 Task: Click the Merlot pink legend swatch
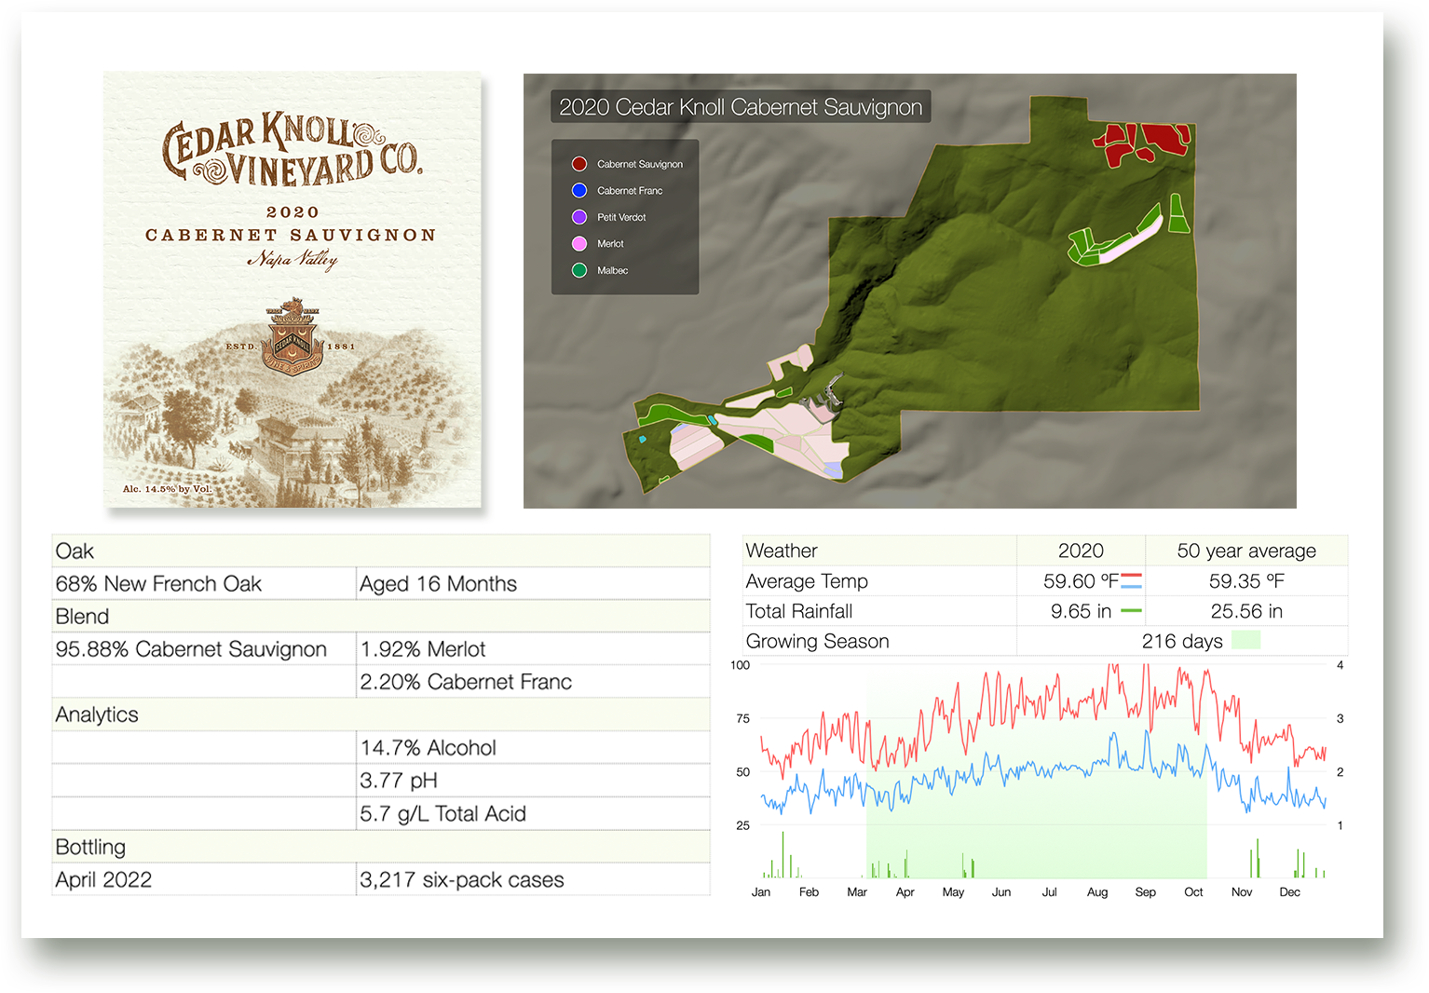pyautogui.click(x=579, y=243)
